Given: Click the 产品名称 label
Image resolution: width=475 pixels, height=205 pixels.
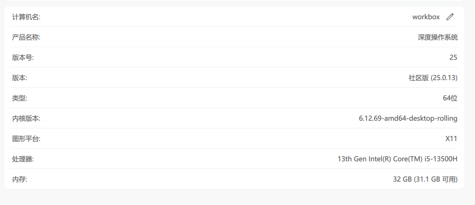Looking at the screenshot, I should tap(26, 37).
